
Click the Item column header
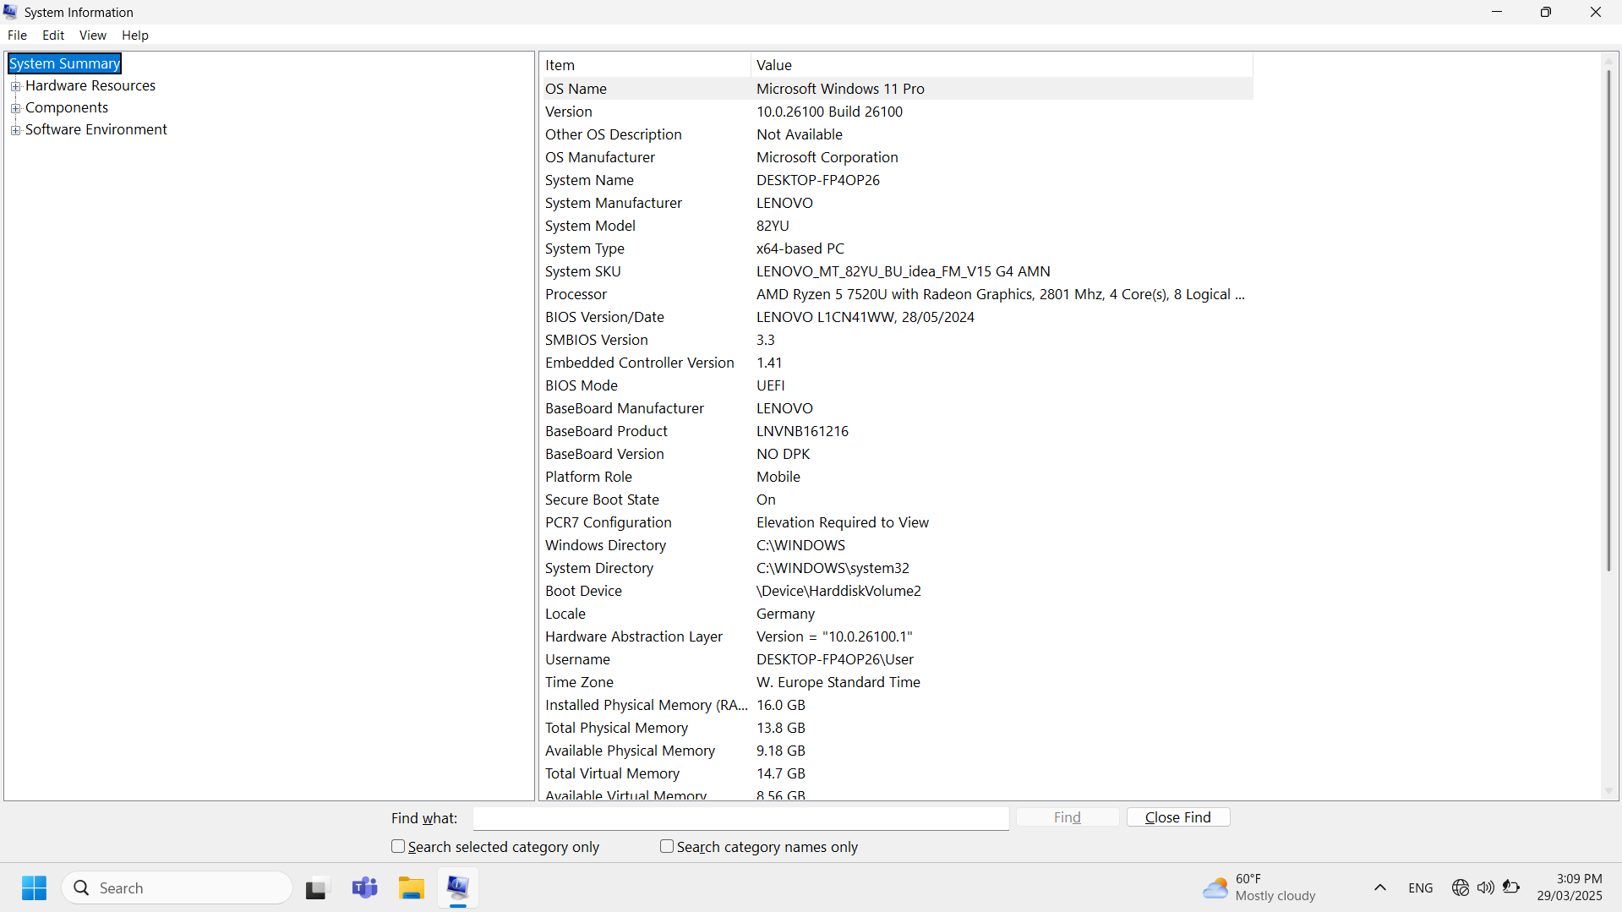646,65
